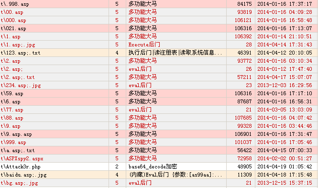Click threat level 4 for t\baidu.asp;.jpg

(x=117, y=175)
